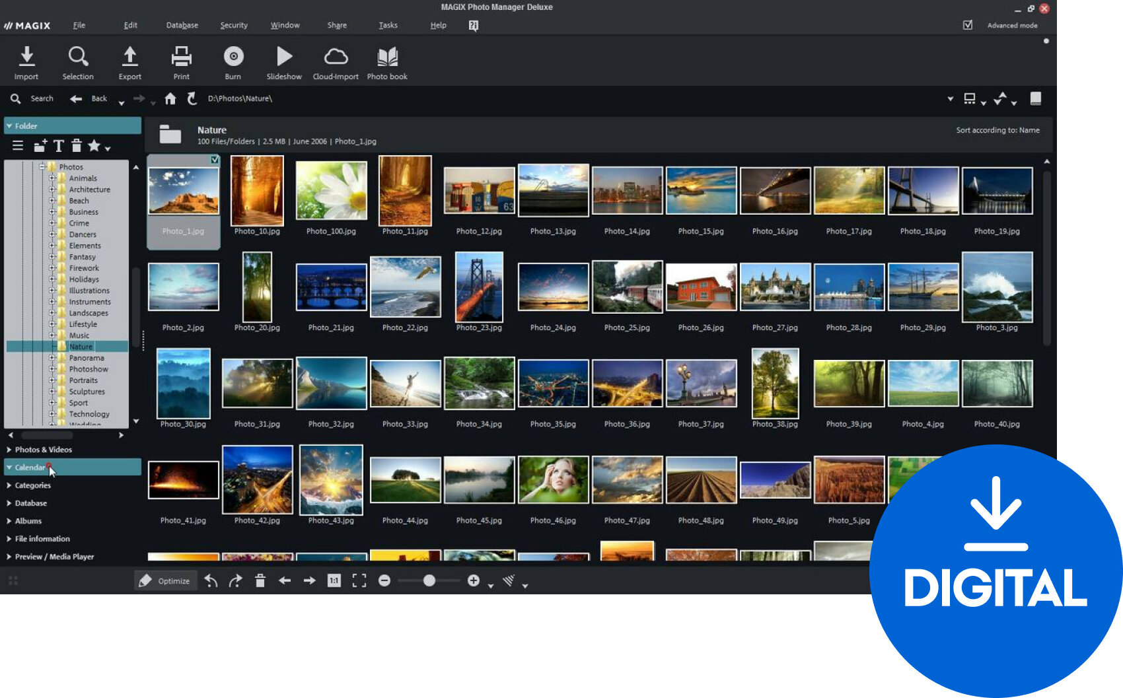Uncheck the selection box on Photo_1.jpg
Image resolution: width=1123 pixels, height=698 pixels.
pos(214,159)
